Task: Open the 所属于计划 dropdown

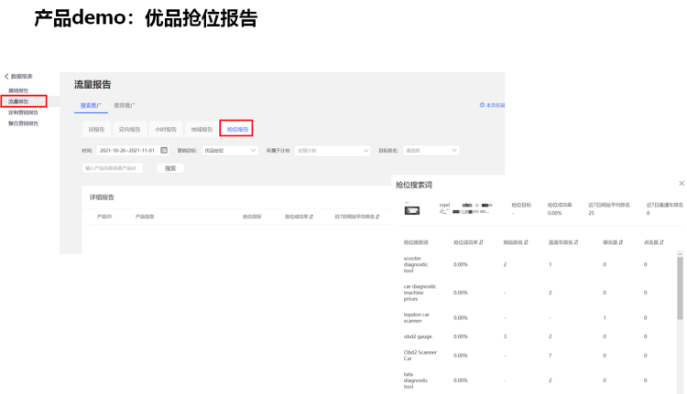Action: [x=332, y=150]
